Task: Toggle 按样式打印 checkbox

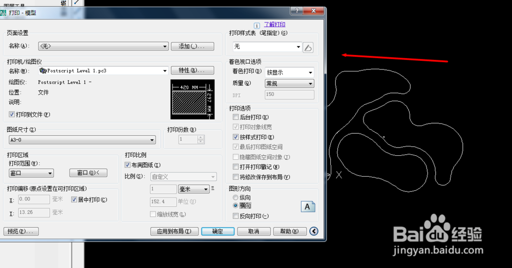Action: tap(236, 137)
